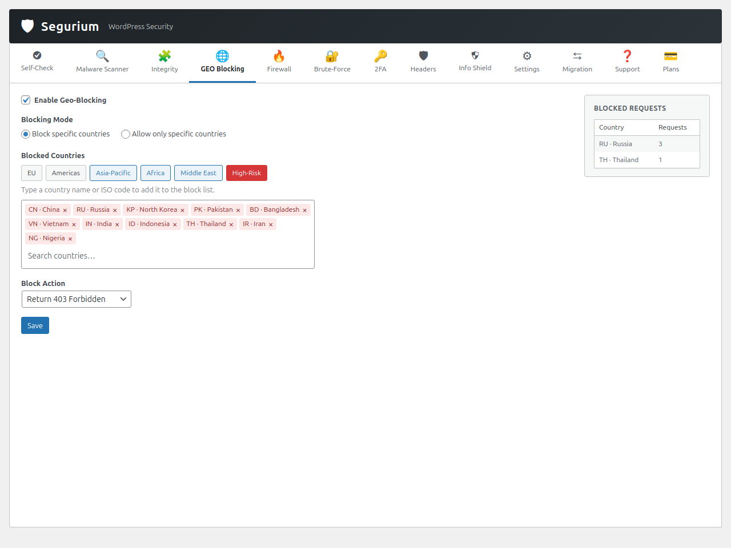Click RU · Russia row in Blocked Requests
The height and width of the screenshot is (548, 731).
click(647, 144)
